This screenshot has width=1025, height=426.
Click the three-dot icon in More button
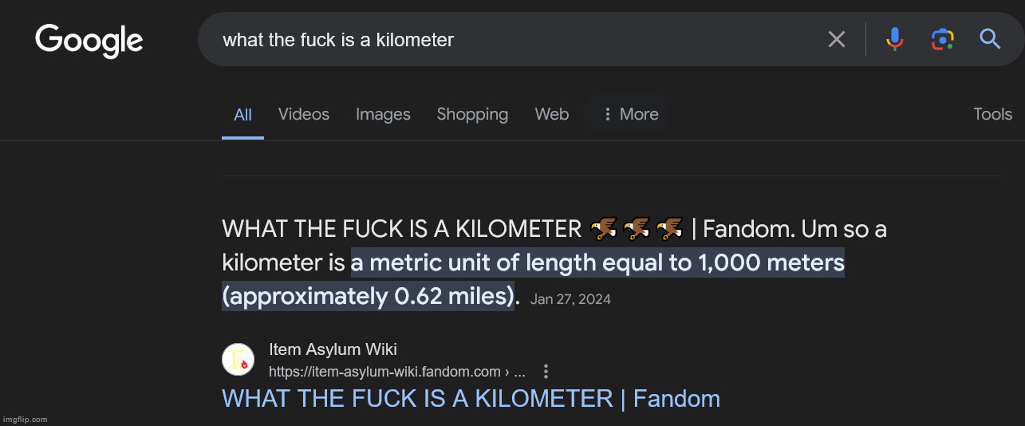(x=608, y=114)
